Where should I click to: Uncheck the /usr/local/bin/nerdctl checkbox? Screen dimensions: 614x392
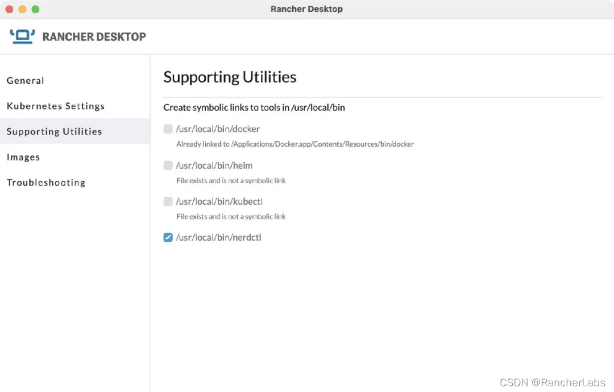(168, 238)
